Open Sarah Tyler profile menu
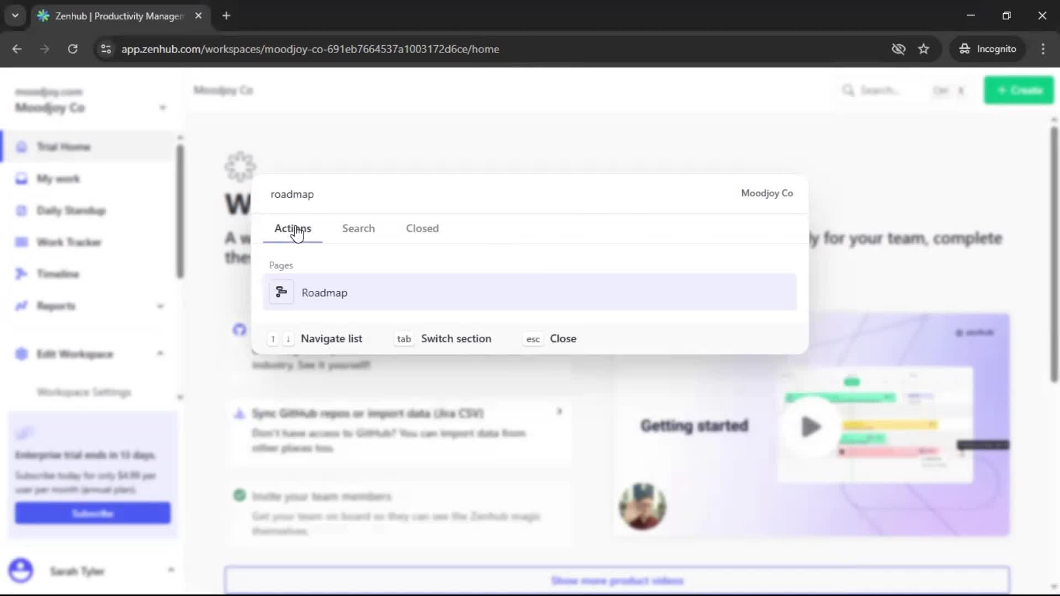 click(77, 571)
